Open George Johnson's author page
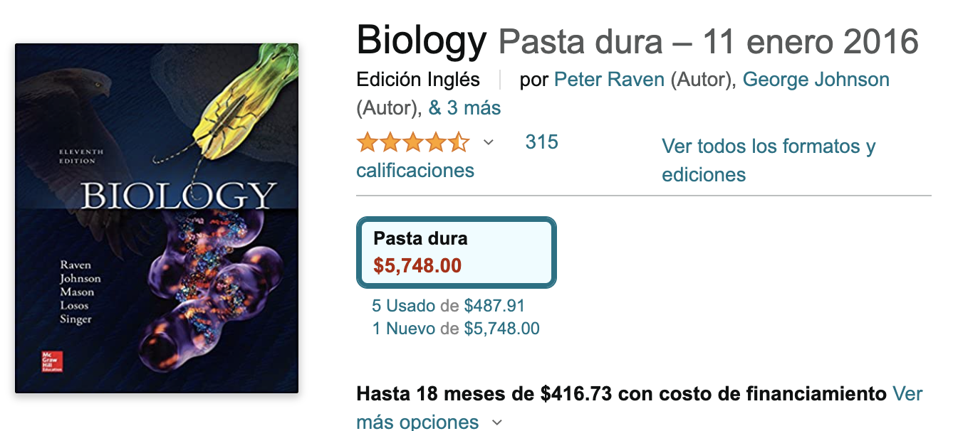Screen dimensions: 953x431 pos(816,80)
